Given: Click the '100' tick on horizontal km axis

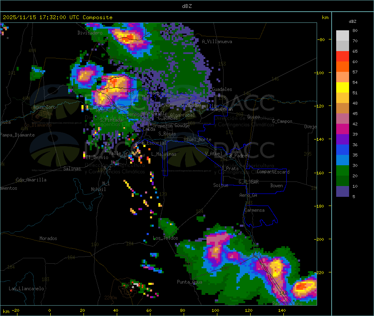Looking at the screenshot, I should tap(215, 311).
